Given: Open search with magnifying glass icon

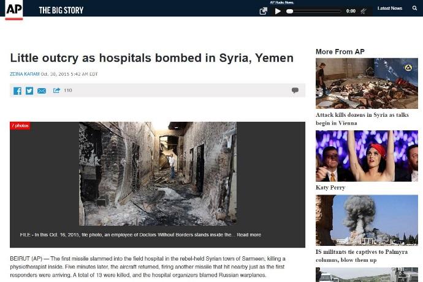Looking at the screenshot, I should (414, 8).
